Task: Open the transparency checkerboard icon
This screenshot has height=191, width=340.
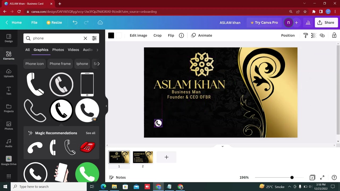Action: pos(314,35)
